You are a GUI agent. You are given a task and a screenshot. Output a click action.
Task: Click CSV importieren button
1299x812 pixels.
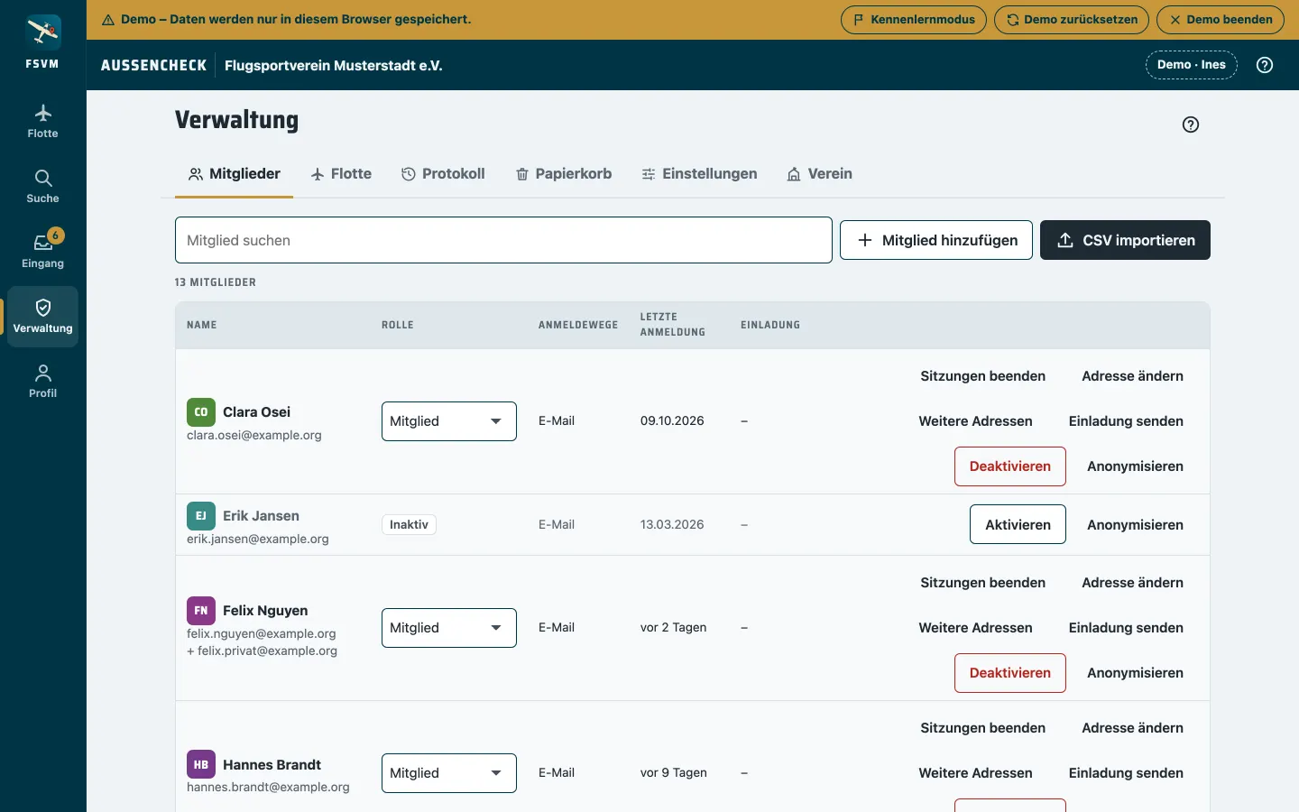(x=1125, y=240)
